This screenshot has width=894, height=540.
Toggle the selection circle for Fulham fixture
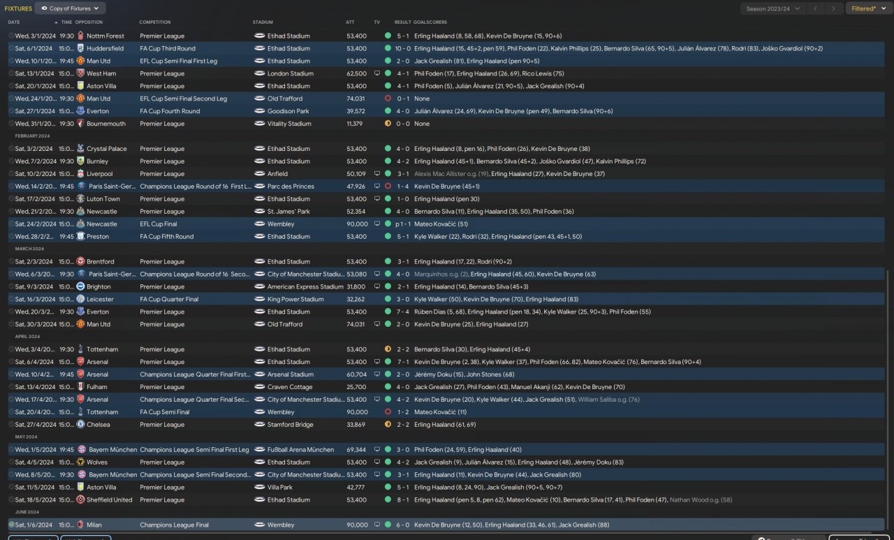tap(11, 387)
